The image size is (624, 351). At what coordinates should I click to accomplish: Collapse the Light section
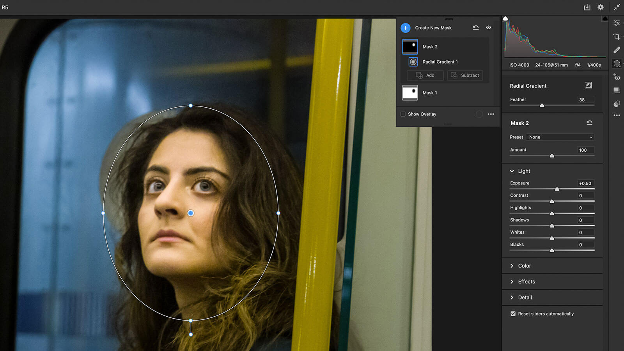point(512,171)
